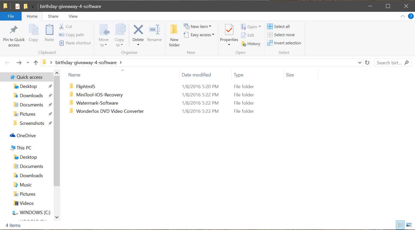Image resolution: width=415 pixels, height=230 pixels.
Task: Click the Properties quick access toolbar icon
Action: click(17, 6)
